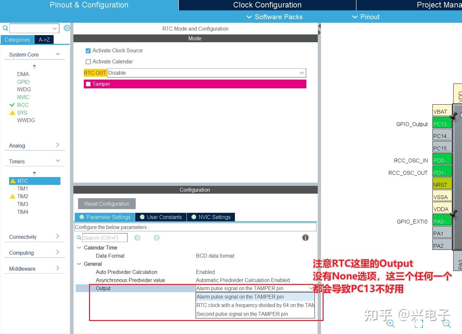Click the sort arrows under Timers
This screenshot has width=462, height=334.
(x=34, y=173)
